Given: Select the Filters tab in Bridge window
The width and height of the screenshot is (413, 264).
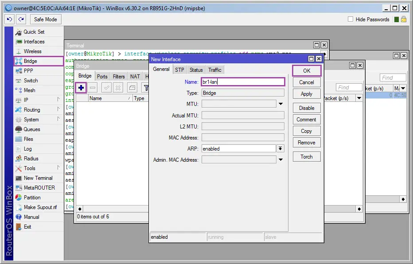Looking at the screenshot, I should coord(119,77).
